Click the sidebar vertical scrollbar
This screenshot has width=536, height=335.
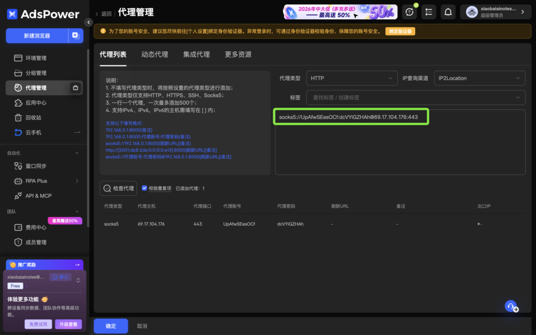(x=88, y=138)
